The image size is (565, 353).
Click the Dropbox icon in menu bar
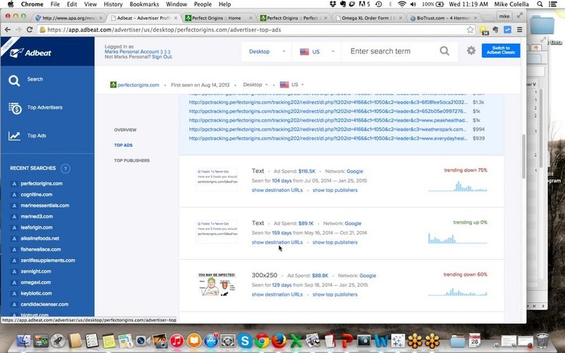pyautogui.click(x=333, y=4)
